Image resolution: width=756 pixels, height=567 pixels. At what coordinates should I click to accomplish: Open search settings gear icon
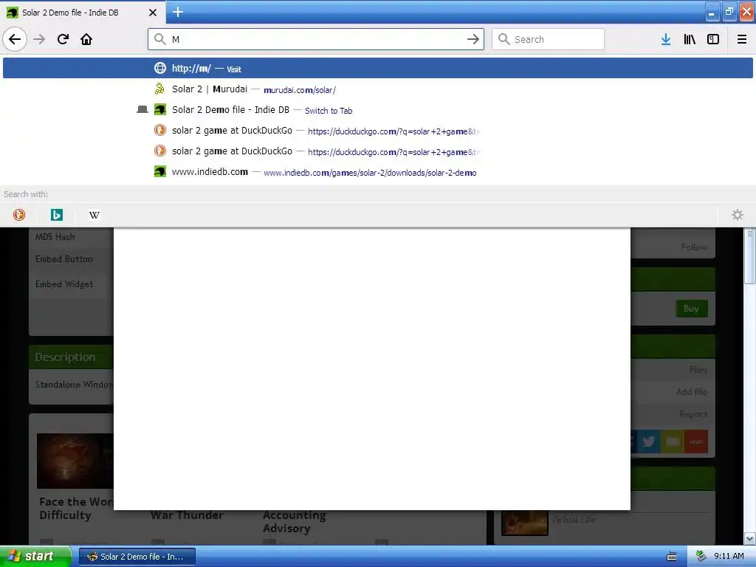(x=738, y=215)
